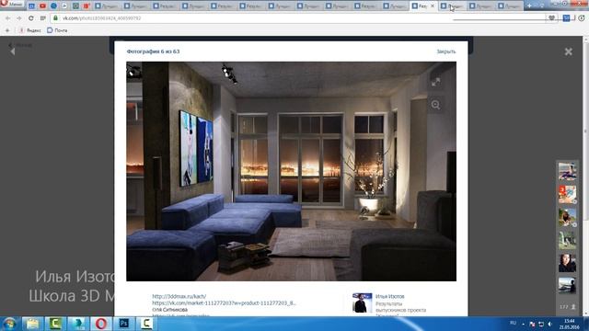This screenshot has width=589, height=331.
Task: Open Camtasia icon next to File Explorer
Action: [55, 324]
